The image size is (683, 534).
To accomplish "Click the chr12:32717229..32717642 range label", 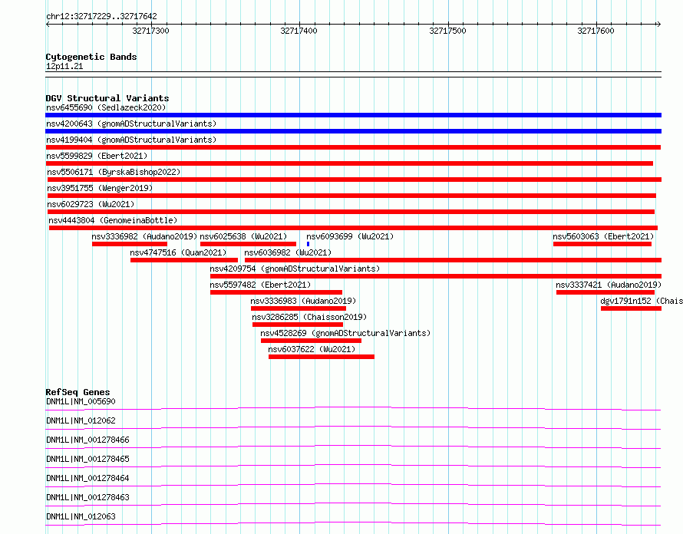I will click(x=101, y=17).
